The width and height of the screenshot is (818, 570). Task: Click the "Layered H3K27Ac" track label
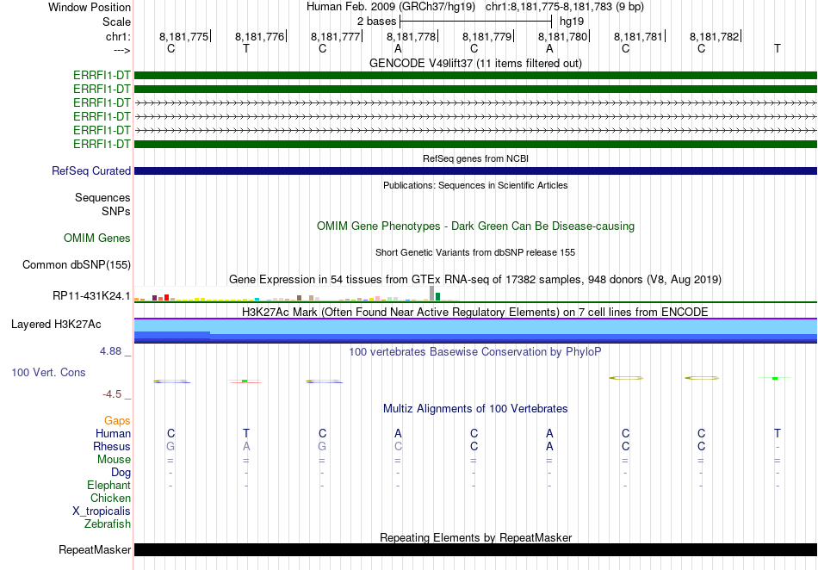56,325
